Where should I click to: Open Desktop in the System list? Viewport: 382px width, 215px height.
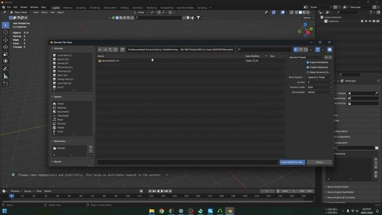point(61,107)
